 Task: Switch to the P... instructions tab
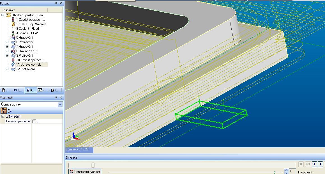[31, 90]
